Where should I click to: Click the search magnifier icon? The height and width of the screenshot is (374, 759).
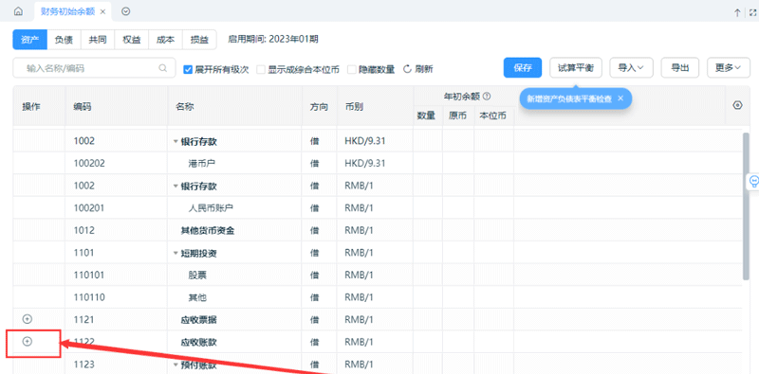(163, 68)
